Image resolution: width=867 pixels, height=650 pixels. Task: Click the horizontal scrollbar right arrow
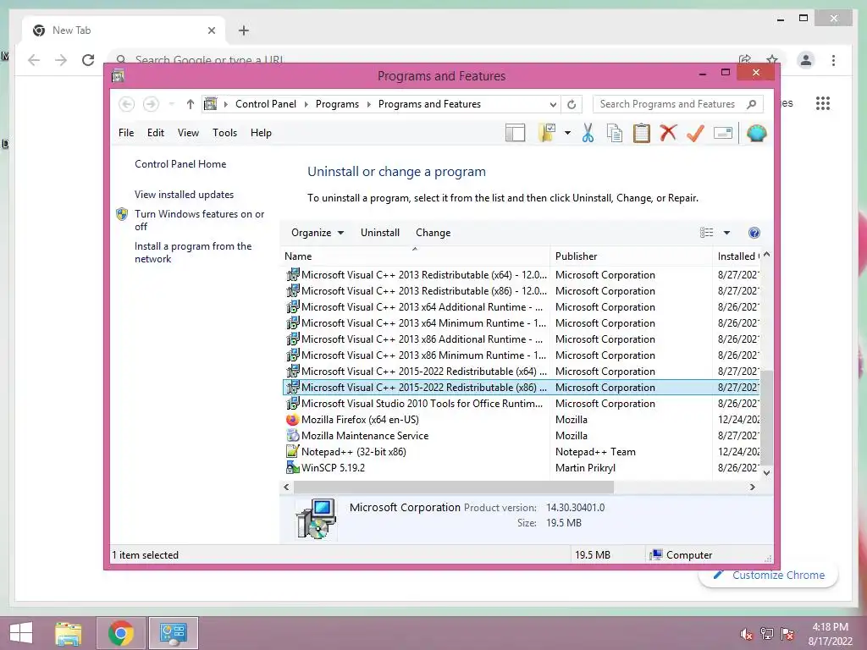[752, 487]
